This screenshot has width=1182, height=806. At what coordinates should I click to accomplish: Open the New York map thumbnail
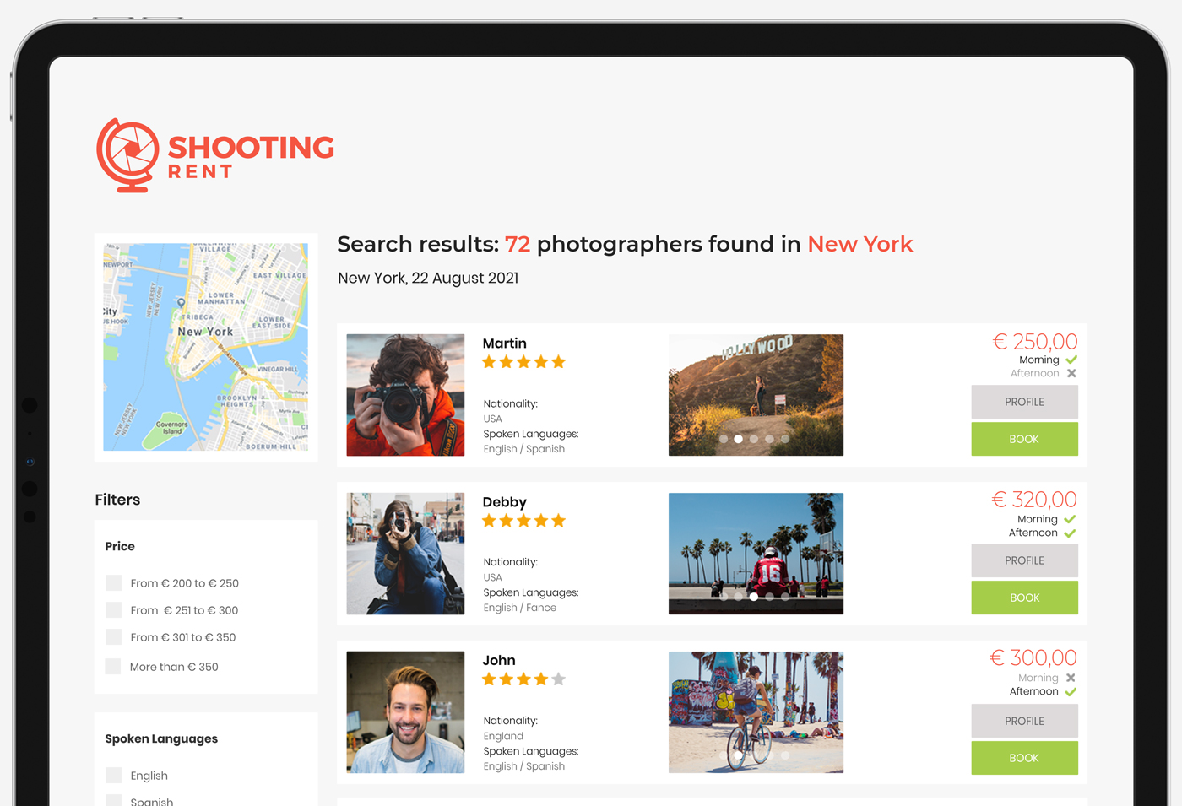206,347
